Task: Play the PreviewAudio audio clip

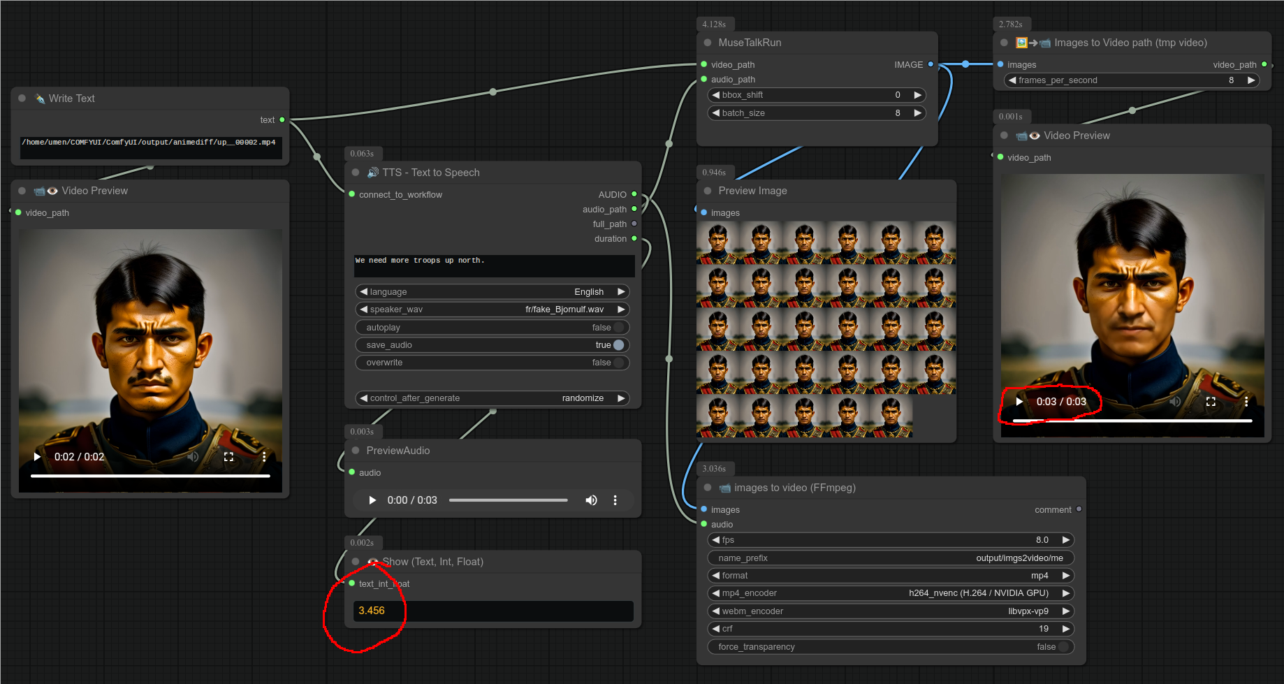Action: click(372, 500)
